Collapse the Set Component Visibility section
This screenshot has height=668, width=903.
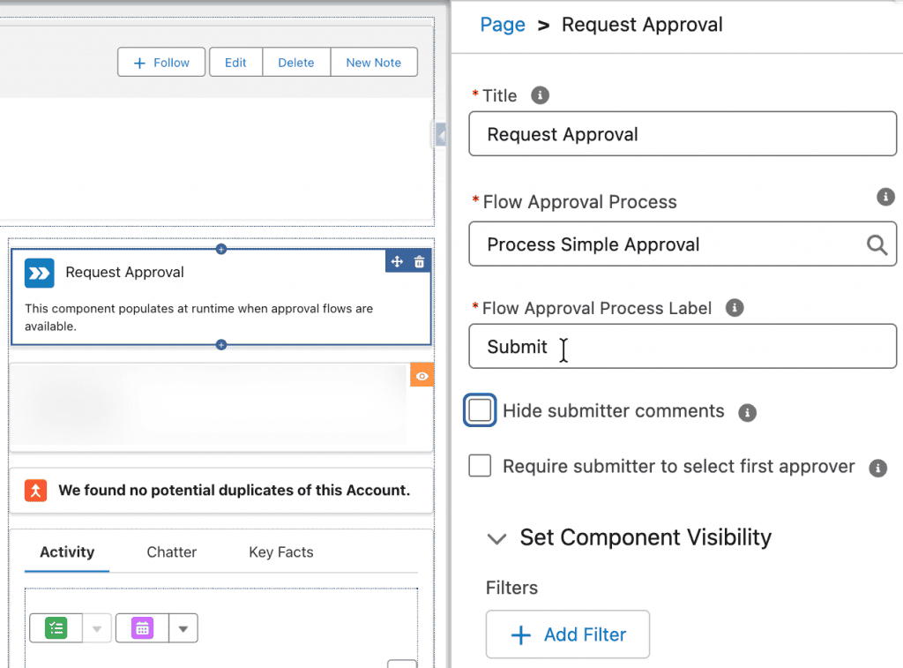(x=496, y=538)
